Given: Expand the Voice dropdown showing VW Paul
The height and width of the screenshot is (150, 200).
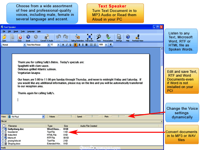Looking at the screenshot, I should coord(43,117).
